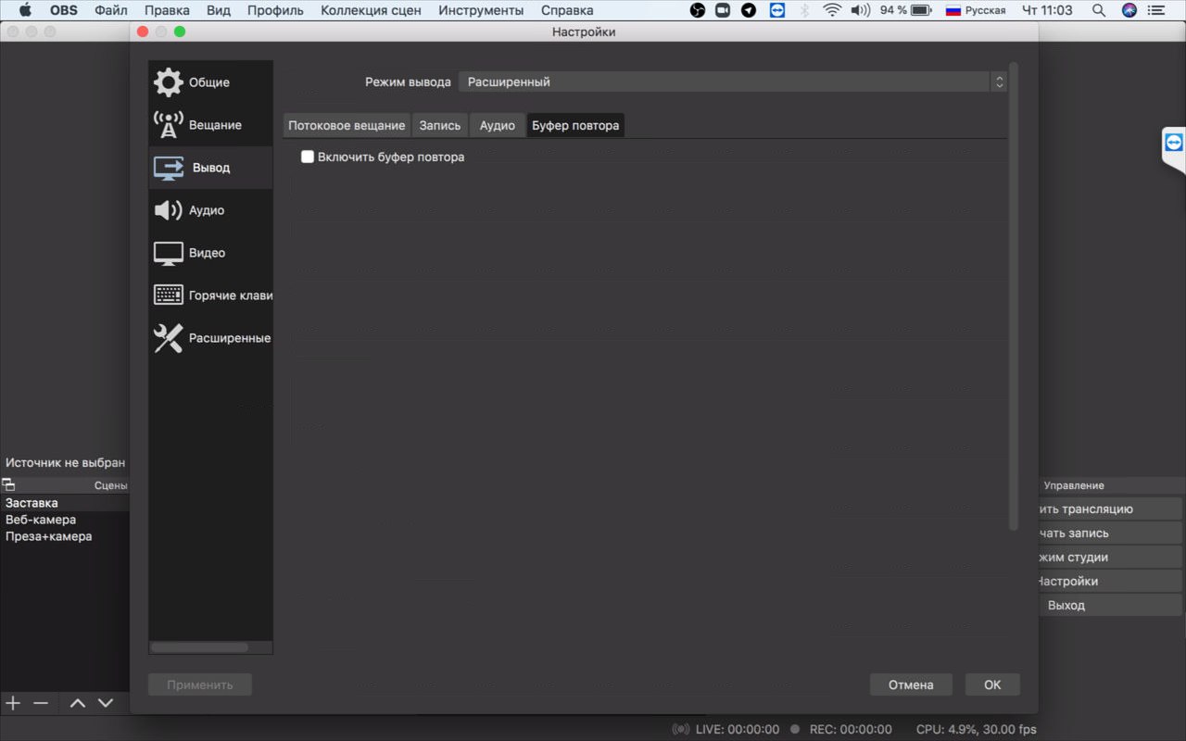Viewport: 1186px width, 741px height.
Task: Click the scenes dock icon
Action: [x=8, y=484]
